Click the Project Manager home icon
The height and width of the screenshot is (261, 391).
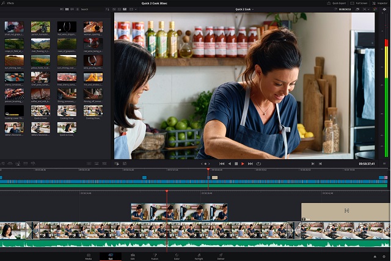tap(375, 256)
